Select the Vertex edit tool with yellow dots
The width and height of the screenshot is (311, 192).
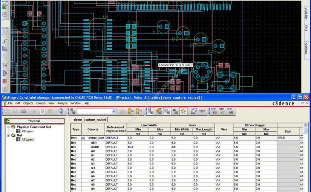tap(5, 65)
